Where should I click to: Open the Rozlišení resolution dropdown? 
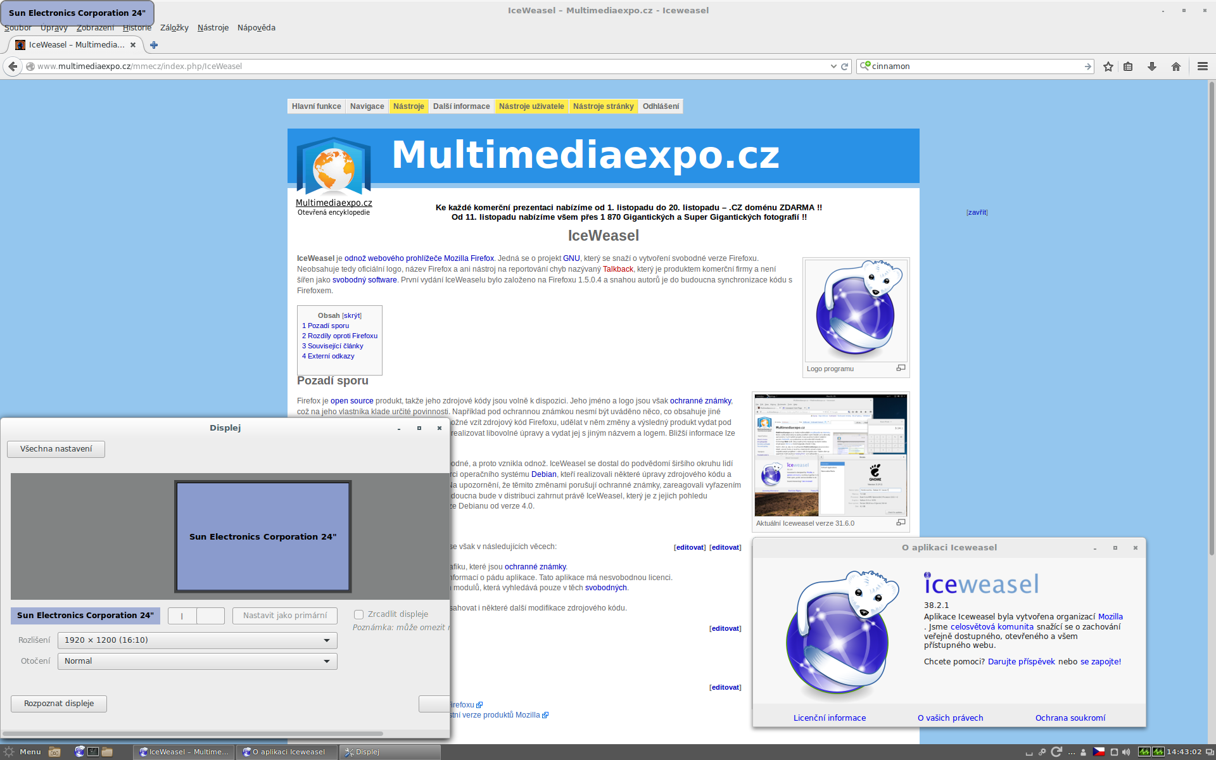point(197,640)
